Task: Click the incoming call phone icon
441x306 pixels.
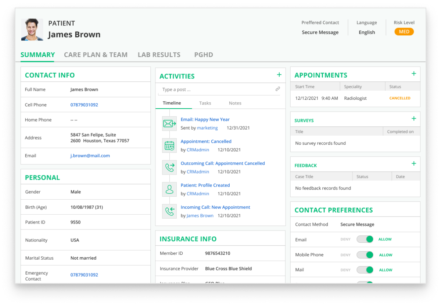Action: (169, 211)
